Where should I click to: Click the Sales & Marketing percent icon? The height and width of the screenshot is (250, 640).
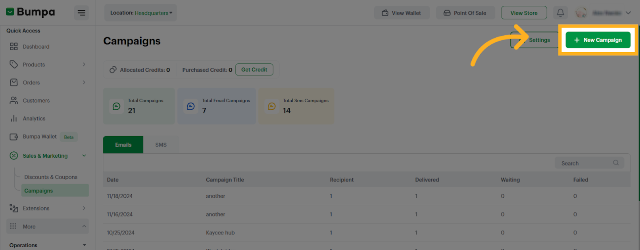click(x=14, y=156)
